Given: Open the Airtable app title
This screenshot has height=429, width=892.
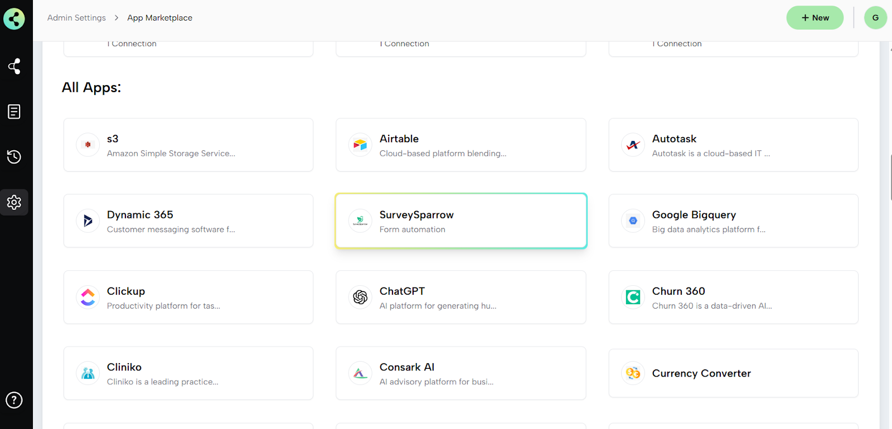Looking at the screenshot, I should click(399, 139).
